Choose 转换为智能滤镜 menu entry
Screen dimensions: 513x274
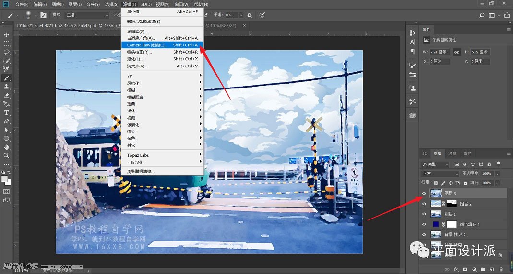click(163, 22)
